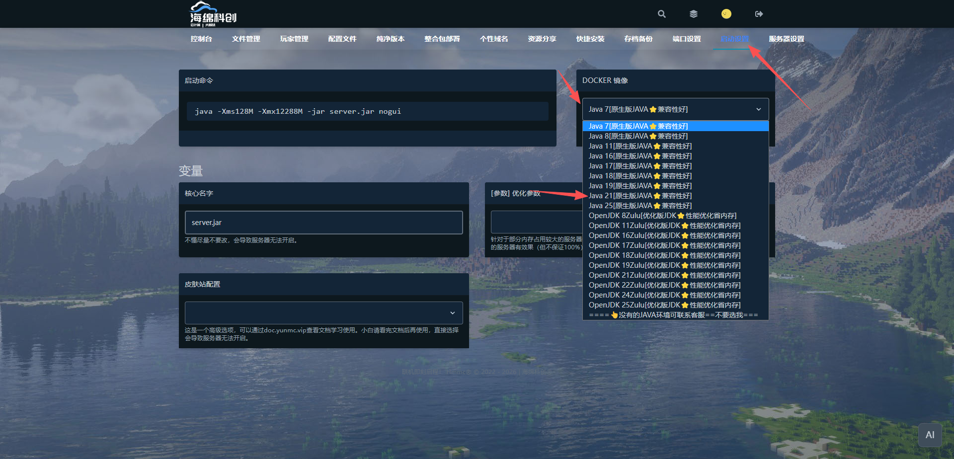Select Java 21 native JAVA option
The width and height of the screenshot is (954, 459).
tap(640, 196)
